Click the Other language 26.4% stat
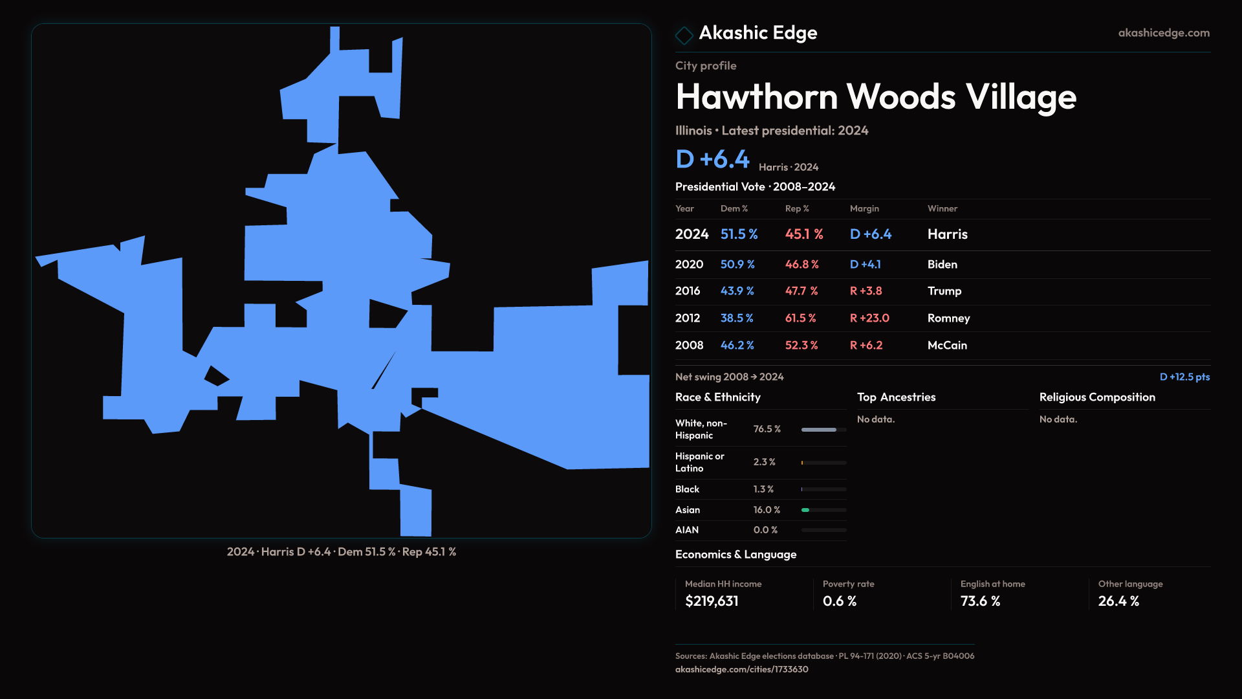The width and height of the screenshot is (1242, 699). pyautogui.click(x=1118, y=601)
